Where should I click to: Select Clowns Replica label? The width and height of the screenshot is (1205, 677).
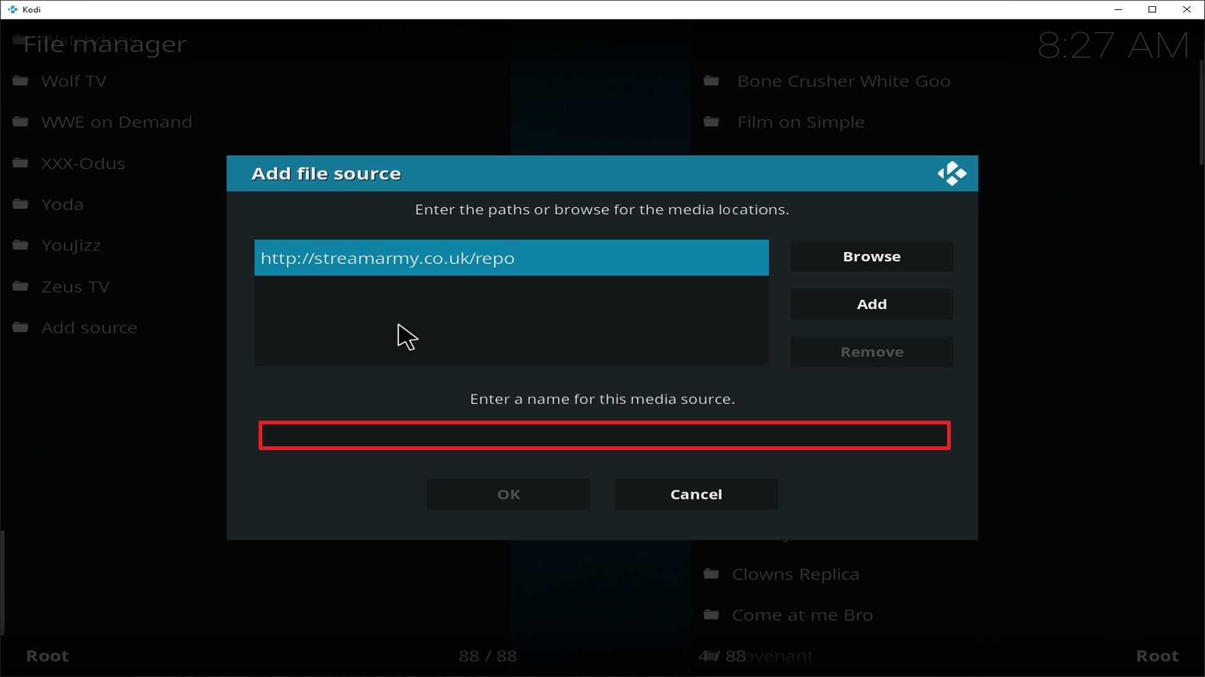[795, 574]
